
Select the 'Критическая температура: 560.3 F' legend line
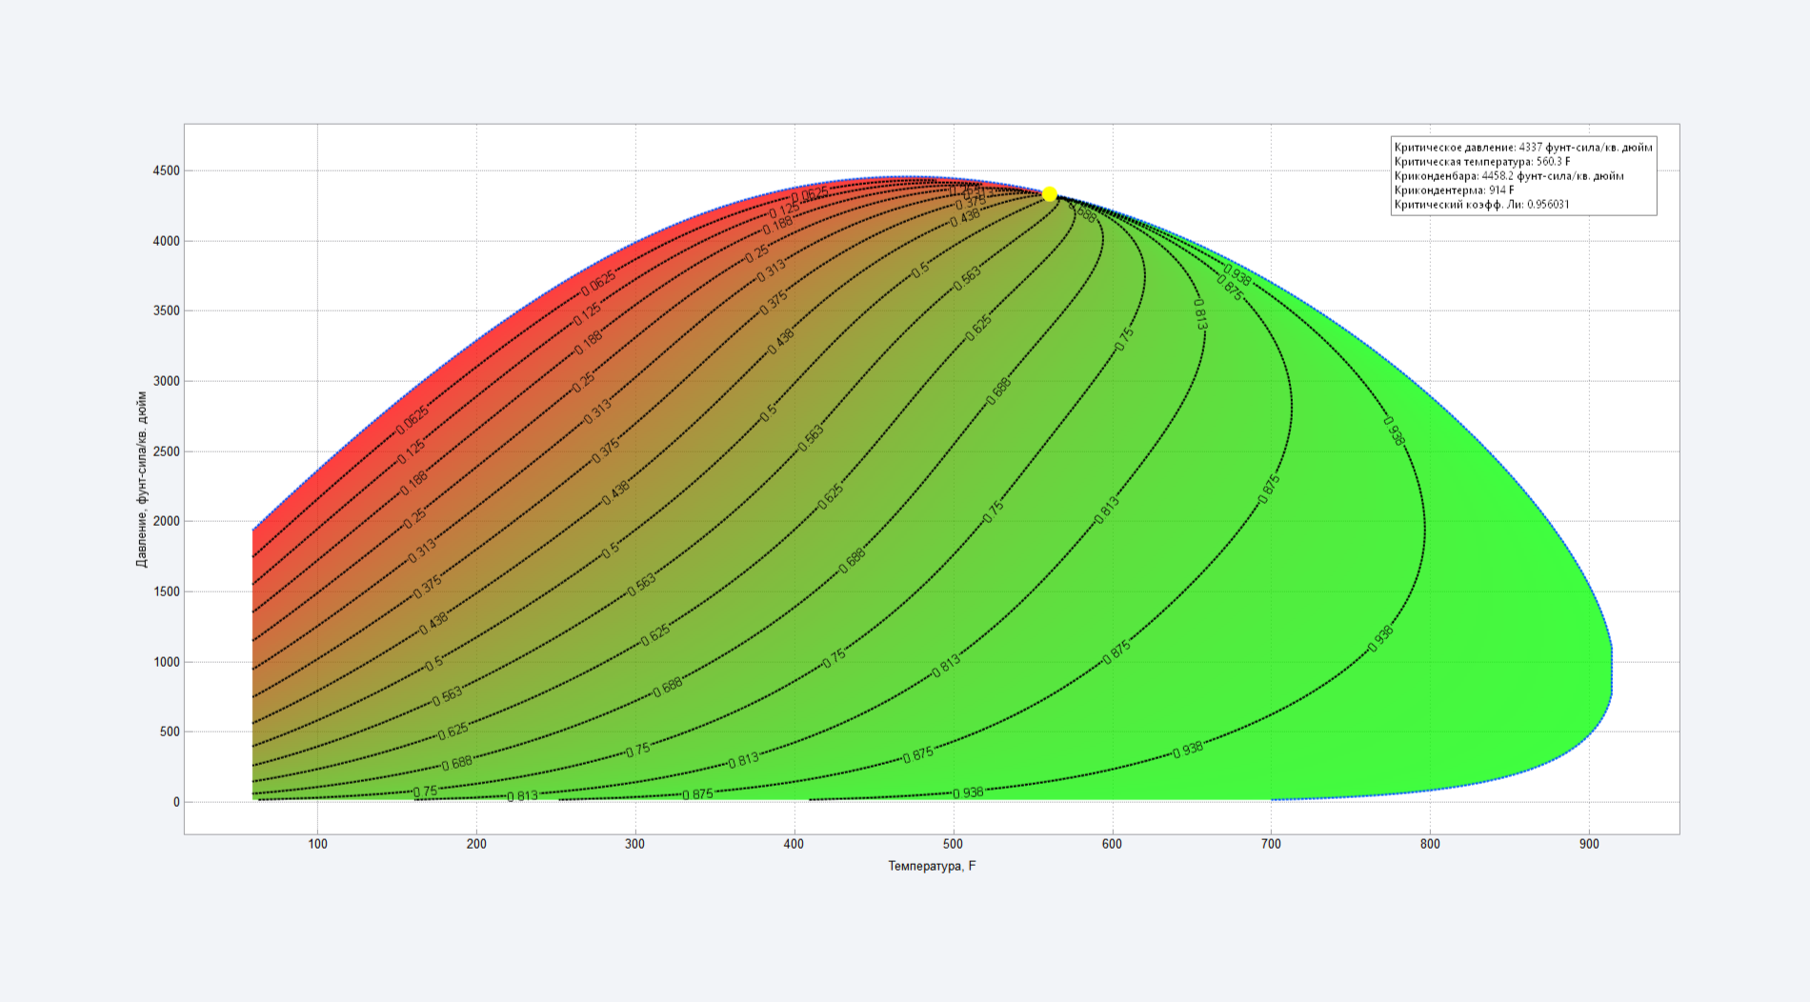tap(1482, 162)
